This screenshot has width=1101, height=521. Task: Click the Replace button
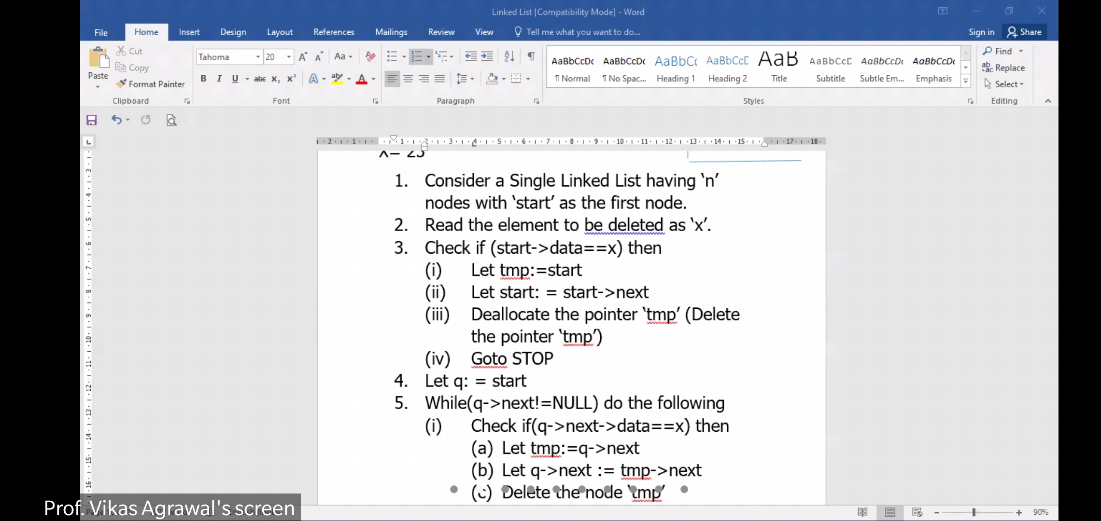1003,68
